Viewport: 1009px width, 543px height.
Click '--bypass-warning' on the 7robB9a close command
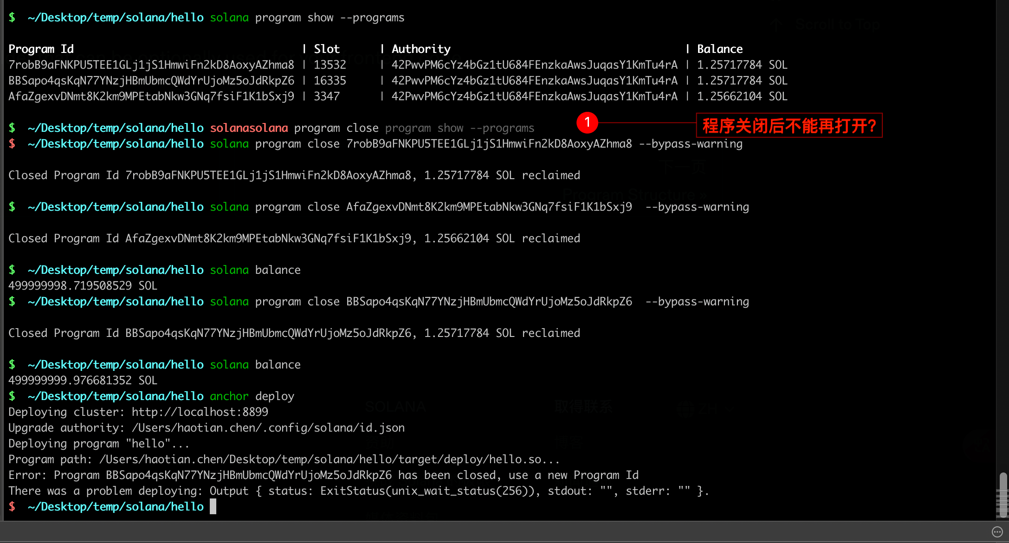pos(691,144)
